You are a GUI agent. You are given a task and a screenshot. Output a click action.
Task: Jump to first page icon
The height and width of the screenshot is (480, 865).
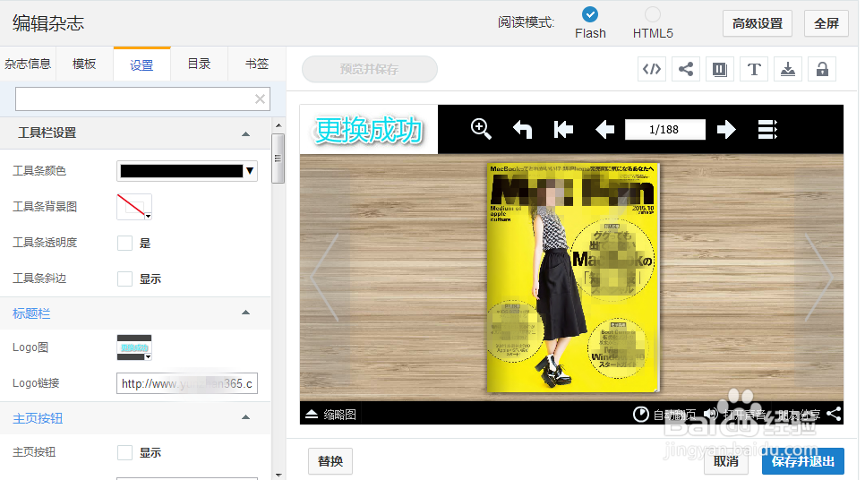point(563,130)
